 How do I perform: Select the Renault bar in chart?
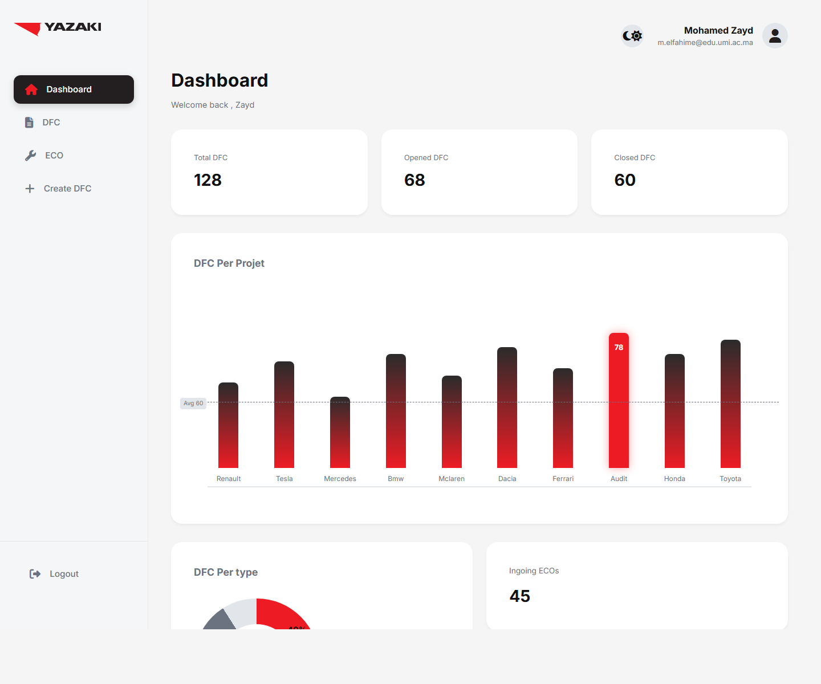click(x=229, y=425)
